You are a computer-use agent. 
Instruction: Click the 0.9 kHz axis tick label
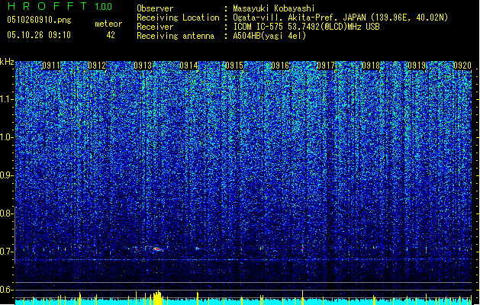[x=7, y=175]
